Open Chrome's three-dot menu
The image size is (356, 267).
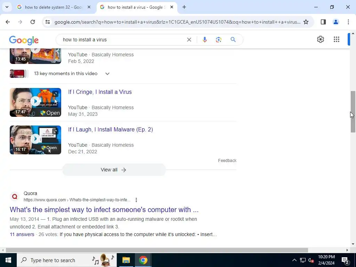click(348, 22)
